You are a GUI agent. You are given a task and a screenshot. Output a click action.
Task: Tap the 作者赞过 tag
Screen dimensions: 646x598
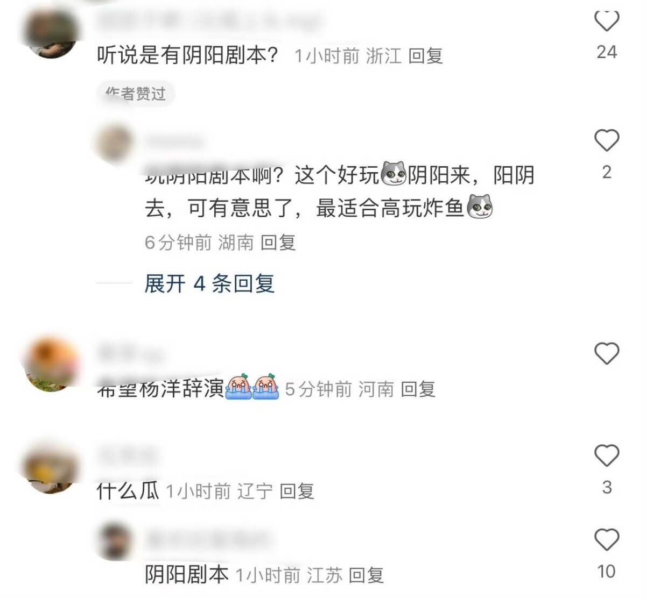point(136,94)
